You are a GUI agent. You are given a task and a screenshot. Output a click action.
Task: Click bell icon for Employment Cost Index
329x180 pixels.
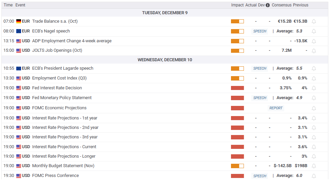[314, 78]
